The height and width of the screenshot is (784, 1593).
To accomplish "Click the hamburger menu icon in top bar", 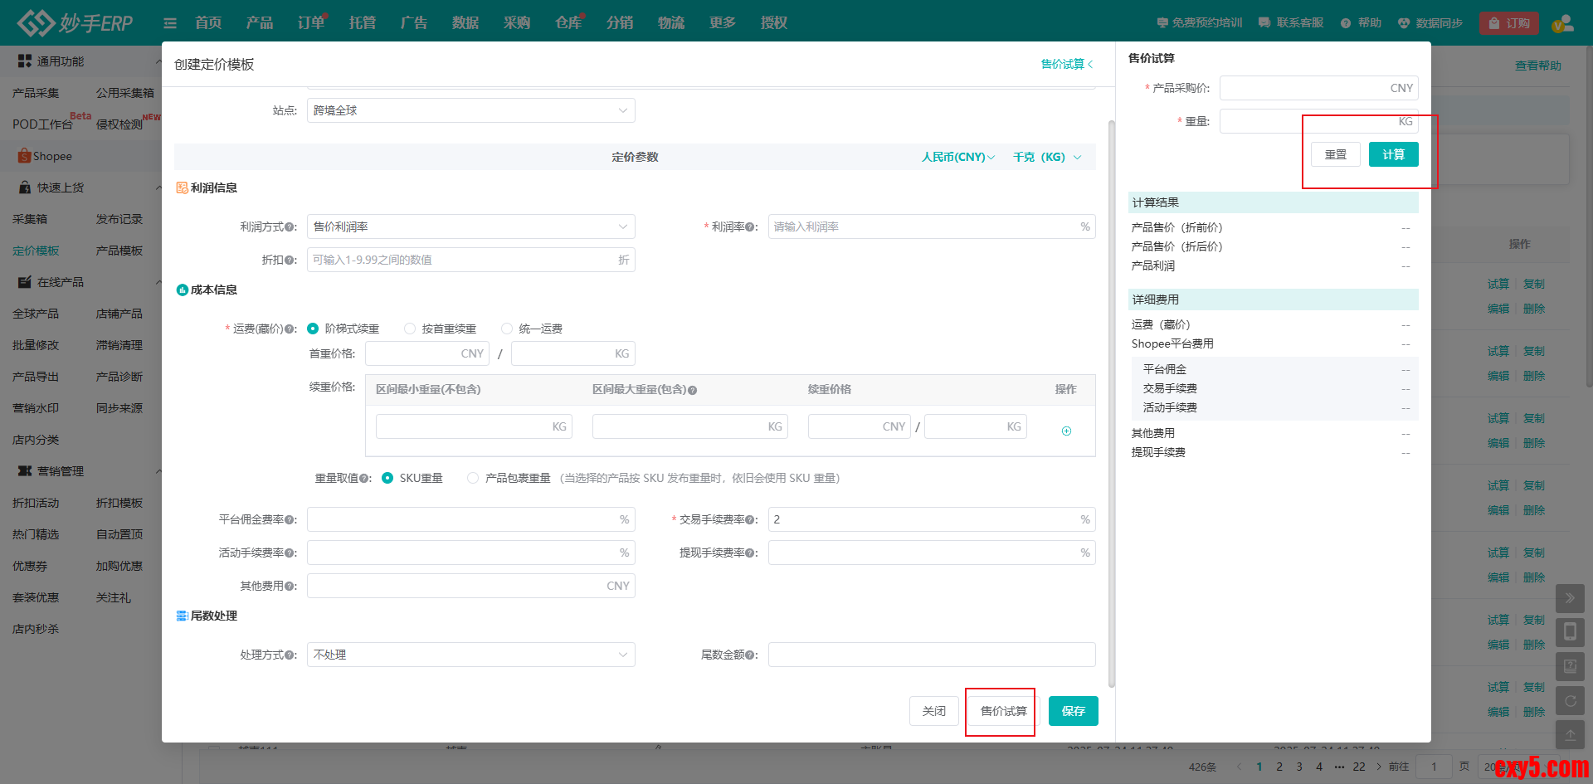I will click(170, 23).
